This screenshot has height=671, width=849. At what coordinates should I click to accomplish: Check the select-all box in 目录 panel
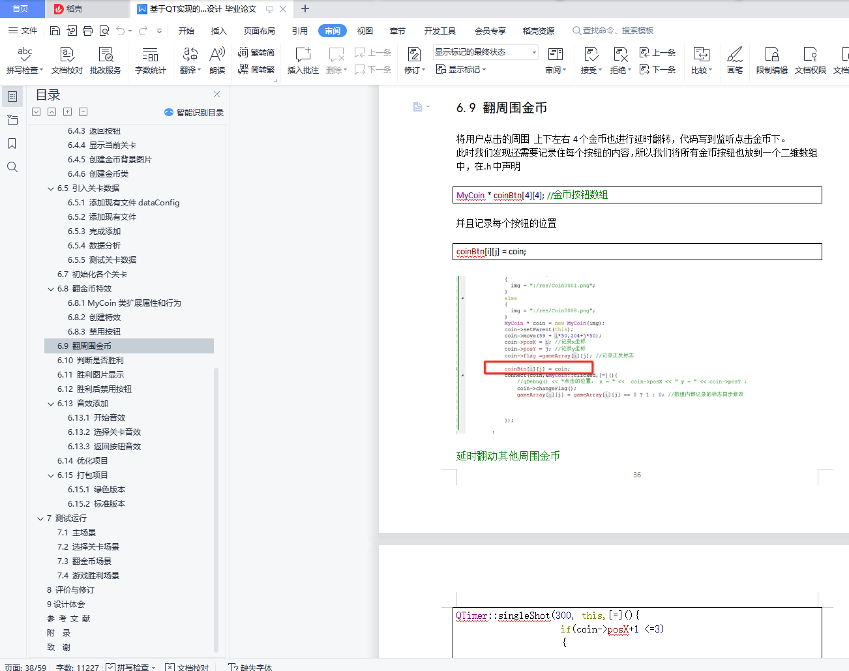(x=36, y=112)
